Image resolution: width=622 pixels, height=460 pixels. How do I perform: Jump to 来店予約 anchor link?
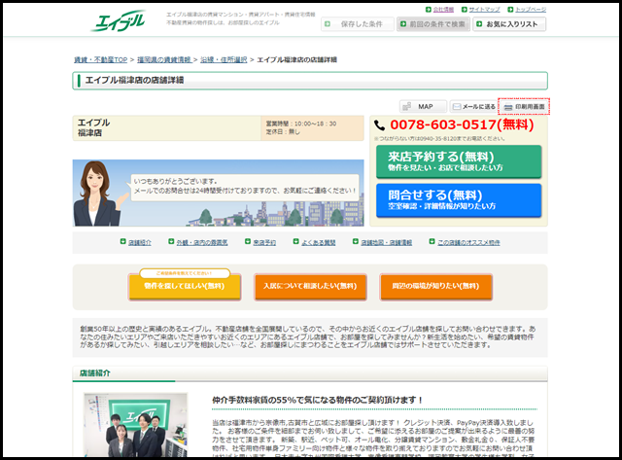click(264, 242)
